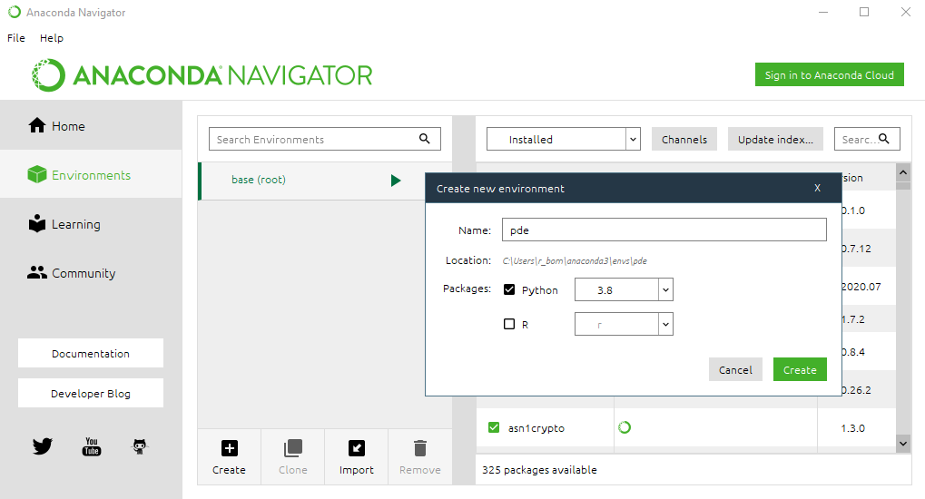Click the Search Environments magnifier icon
The height and width of the screenshot is (499, 925).
424,139
